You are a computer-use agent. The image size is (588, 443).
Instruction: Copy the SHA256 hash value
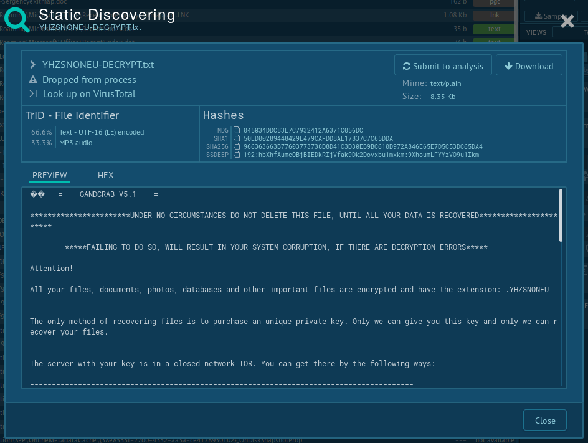click(x=236, y=147)
